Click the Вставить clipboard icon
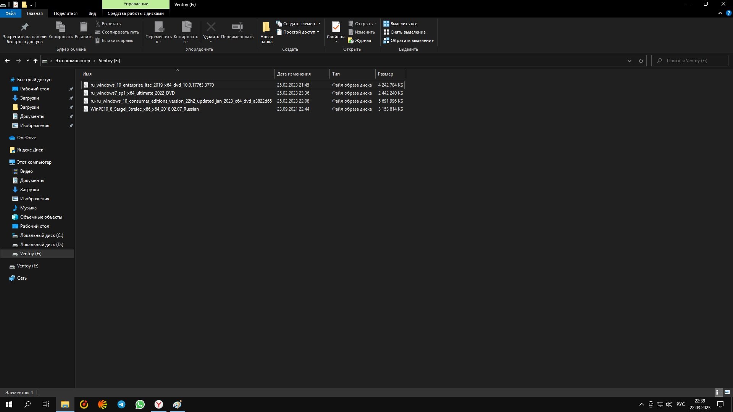Image resolution: width=733 pixels, height=412 pixels. click(83, 27)
